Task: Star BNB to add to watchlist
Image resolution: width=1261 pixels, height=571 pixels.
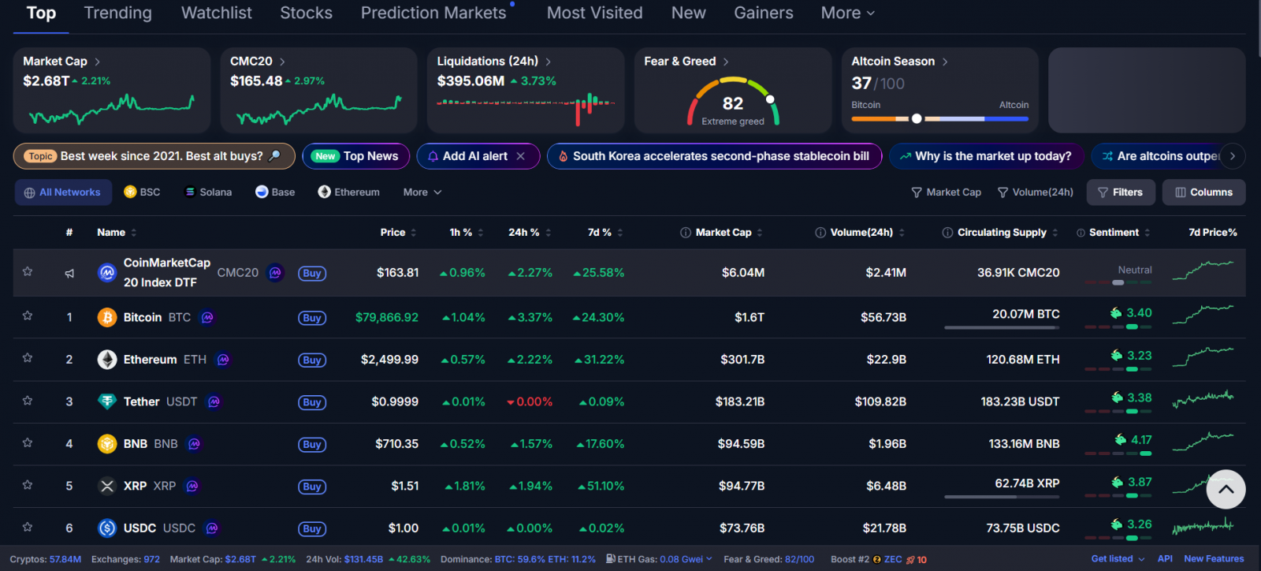Action: pyautogui.click(x=28, y=443)
